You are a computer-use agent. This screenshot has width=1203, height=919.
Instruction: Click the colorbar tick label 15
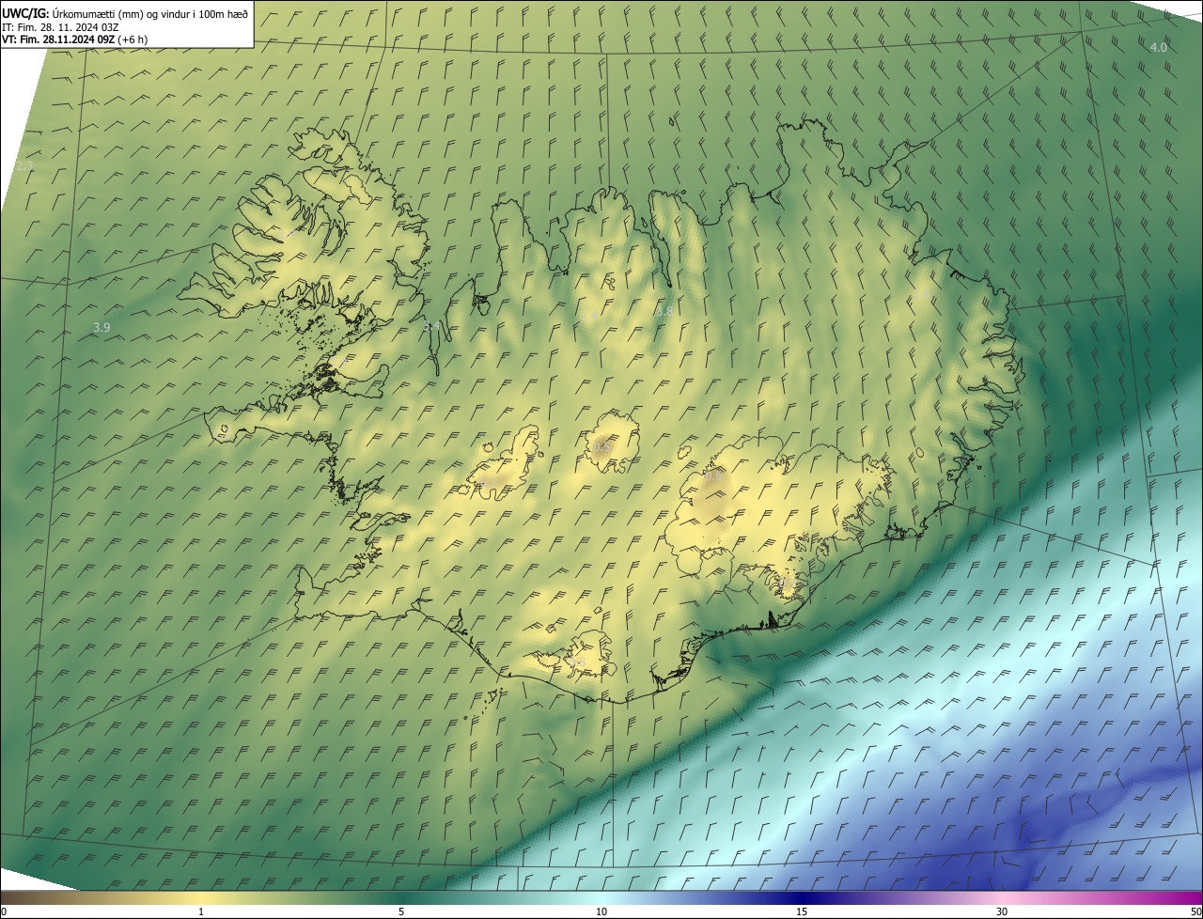pos(802,912)
